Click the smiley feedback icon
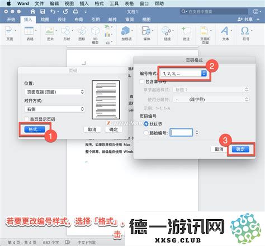This screenshot has height=246, width=265. click(256, 12)
